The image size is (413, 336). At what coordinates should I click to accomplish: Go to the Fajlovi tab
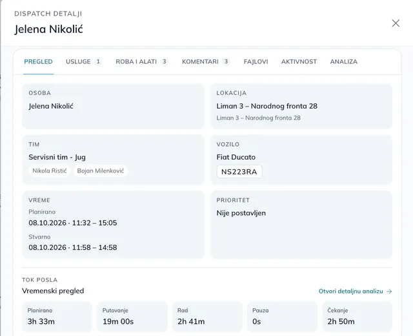coord(256,62)
